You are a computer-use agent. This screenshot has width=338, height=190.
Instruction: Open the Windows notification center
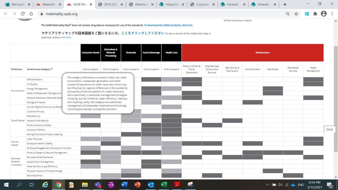[x=330, y=185]
